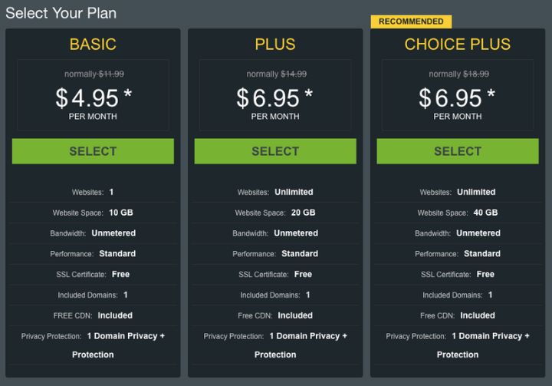Click Plus plan's Websites Unlimited row
Viewport: 552px width, 386px height.
click(275, 192)
